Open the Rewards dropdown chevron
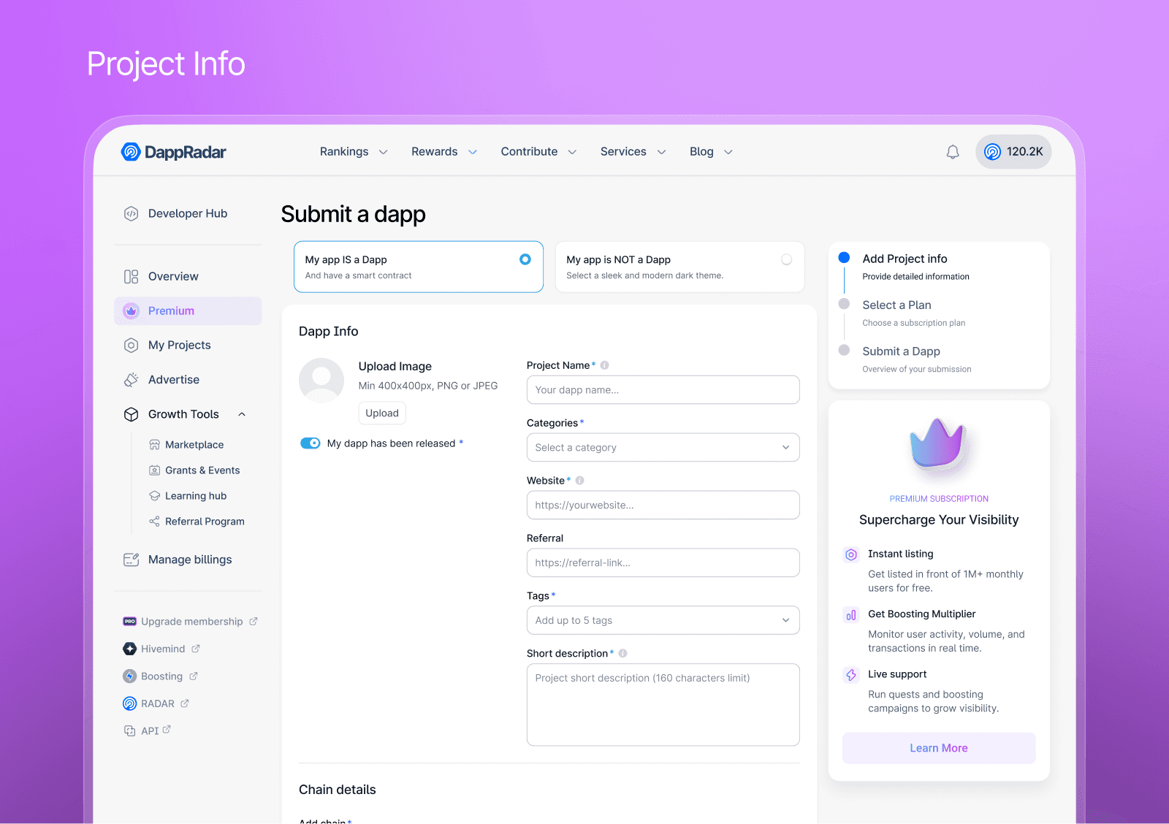Screen dimensions: 1169x824 pos(473,152)
